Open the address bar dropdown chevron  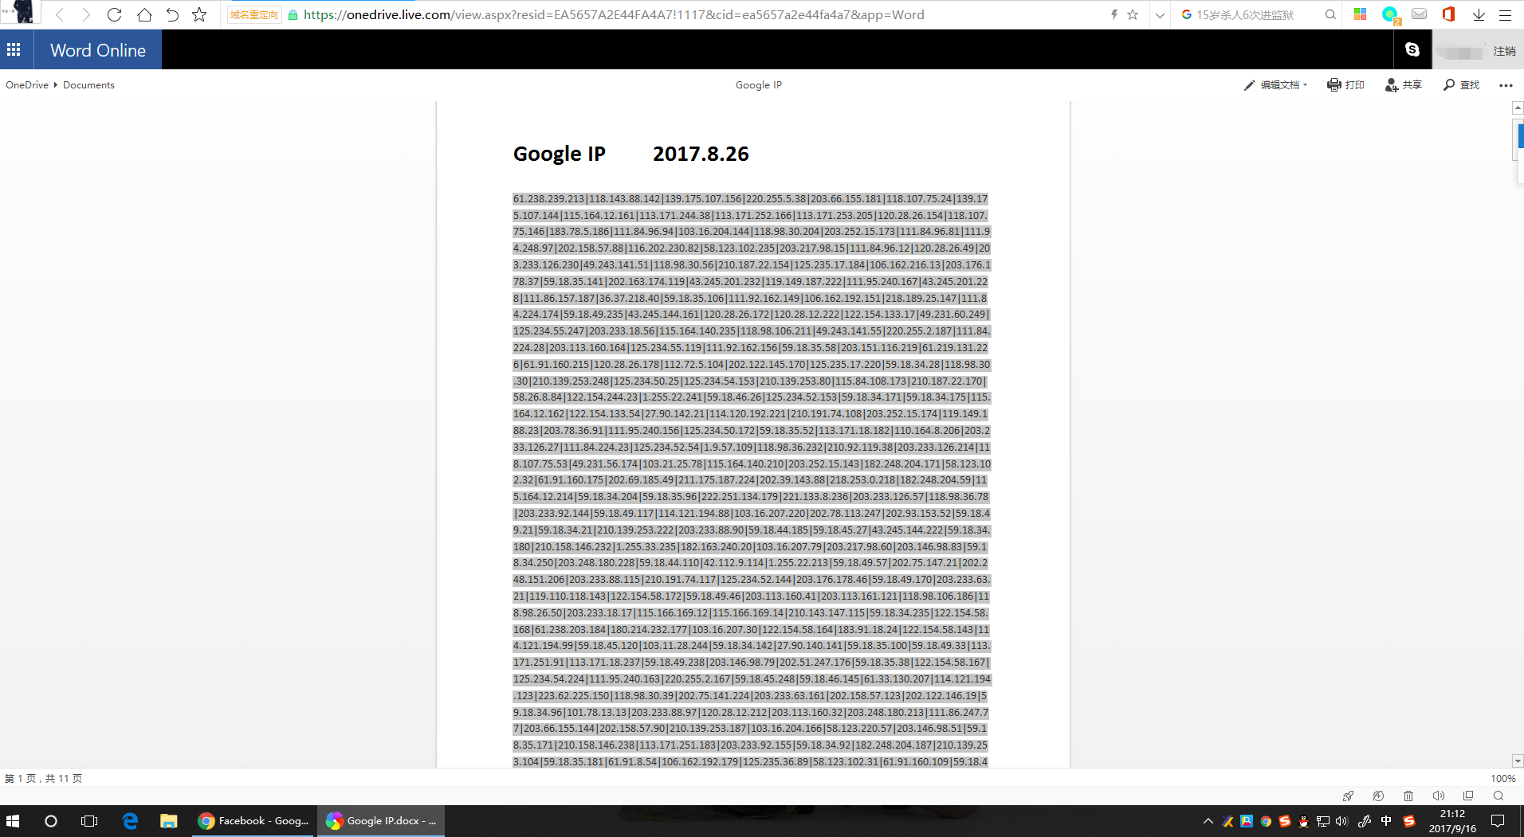(1161, 14)
